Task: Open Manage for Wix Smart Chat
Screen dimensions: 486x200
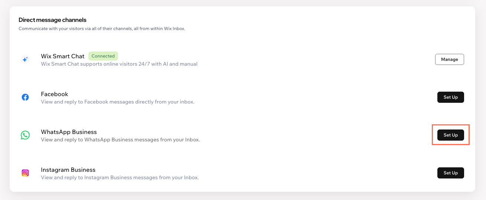Action: [x=450, y=59]
